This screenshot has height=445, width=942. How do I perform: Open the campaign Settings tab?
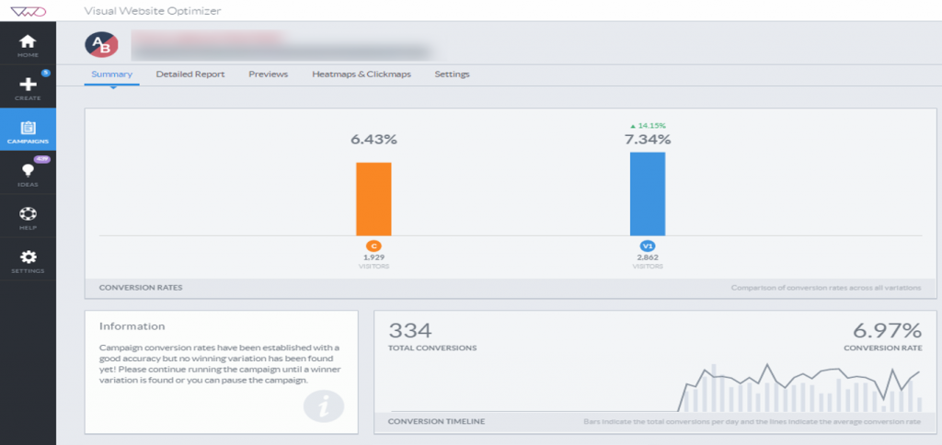pyautogui.click(x=453, y=74)
